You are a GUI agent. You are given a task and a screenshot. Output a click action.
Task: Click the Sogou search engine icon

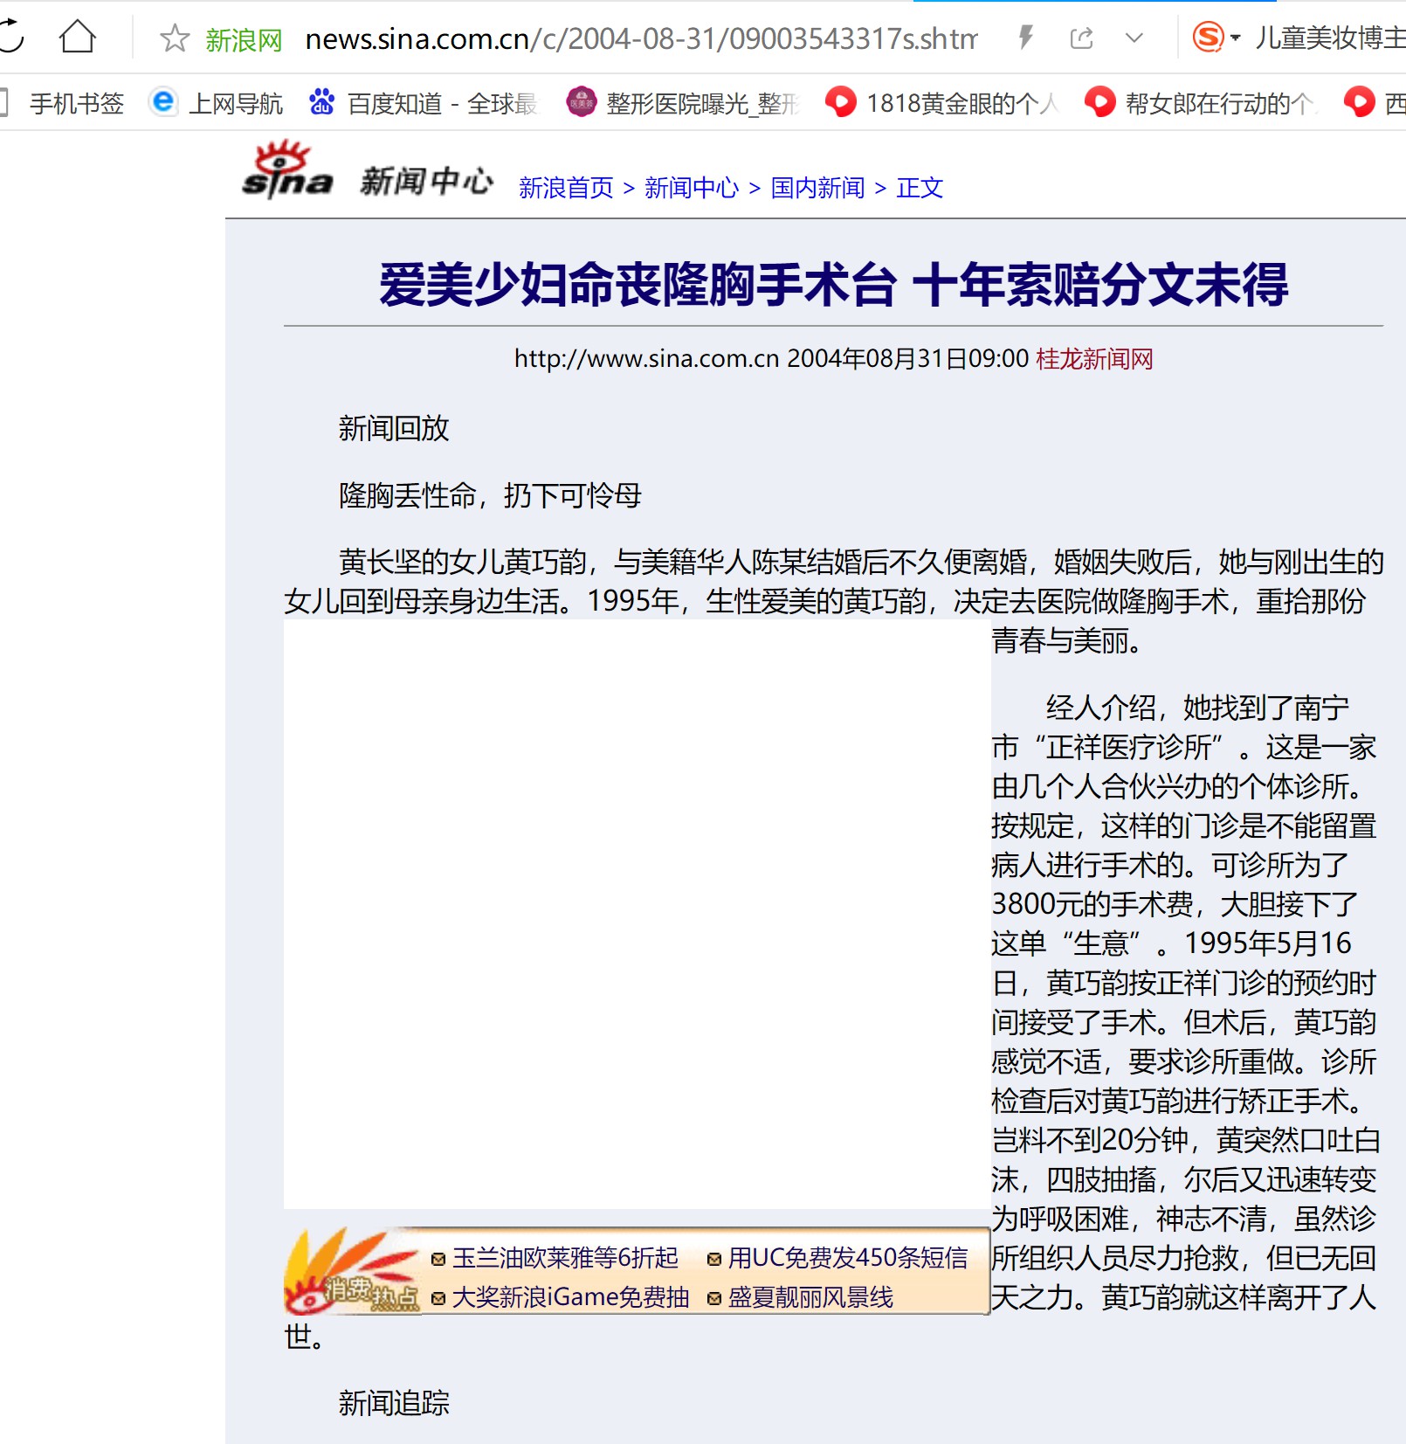pos(1208,38)
